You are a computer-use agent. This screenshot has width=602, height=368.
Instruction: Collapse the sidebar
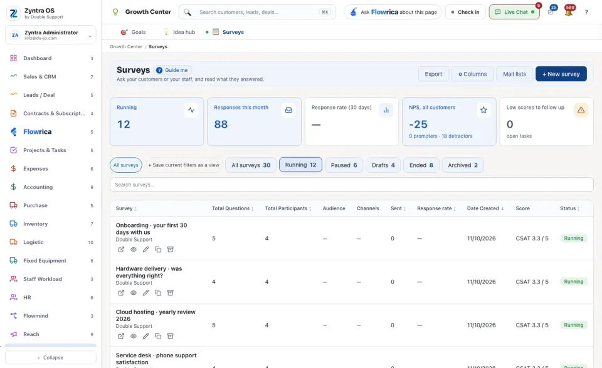point(51,357)
